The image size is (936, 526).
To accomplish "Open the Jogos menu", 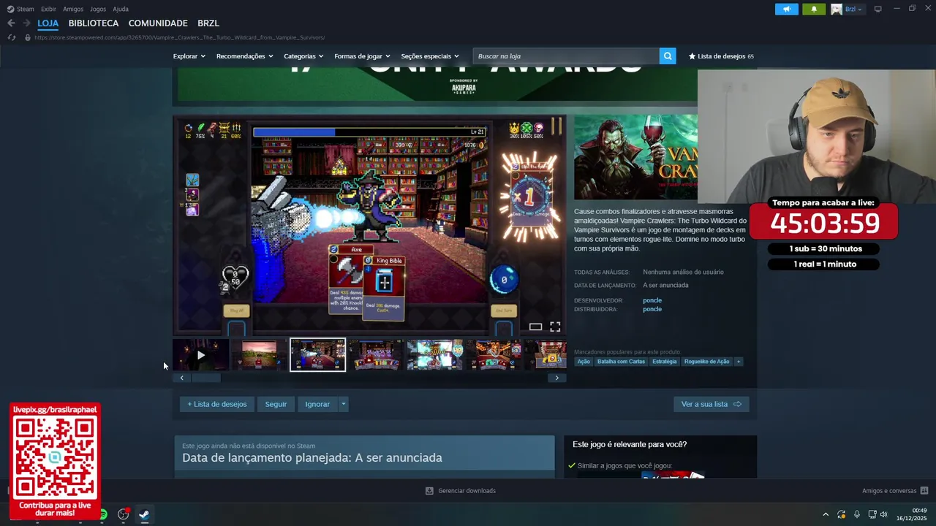I will 98,9.
